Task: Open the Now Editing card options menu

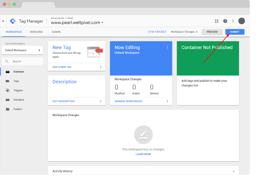Action: point(168,47)
